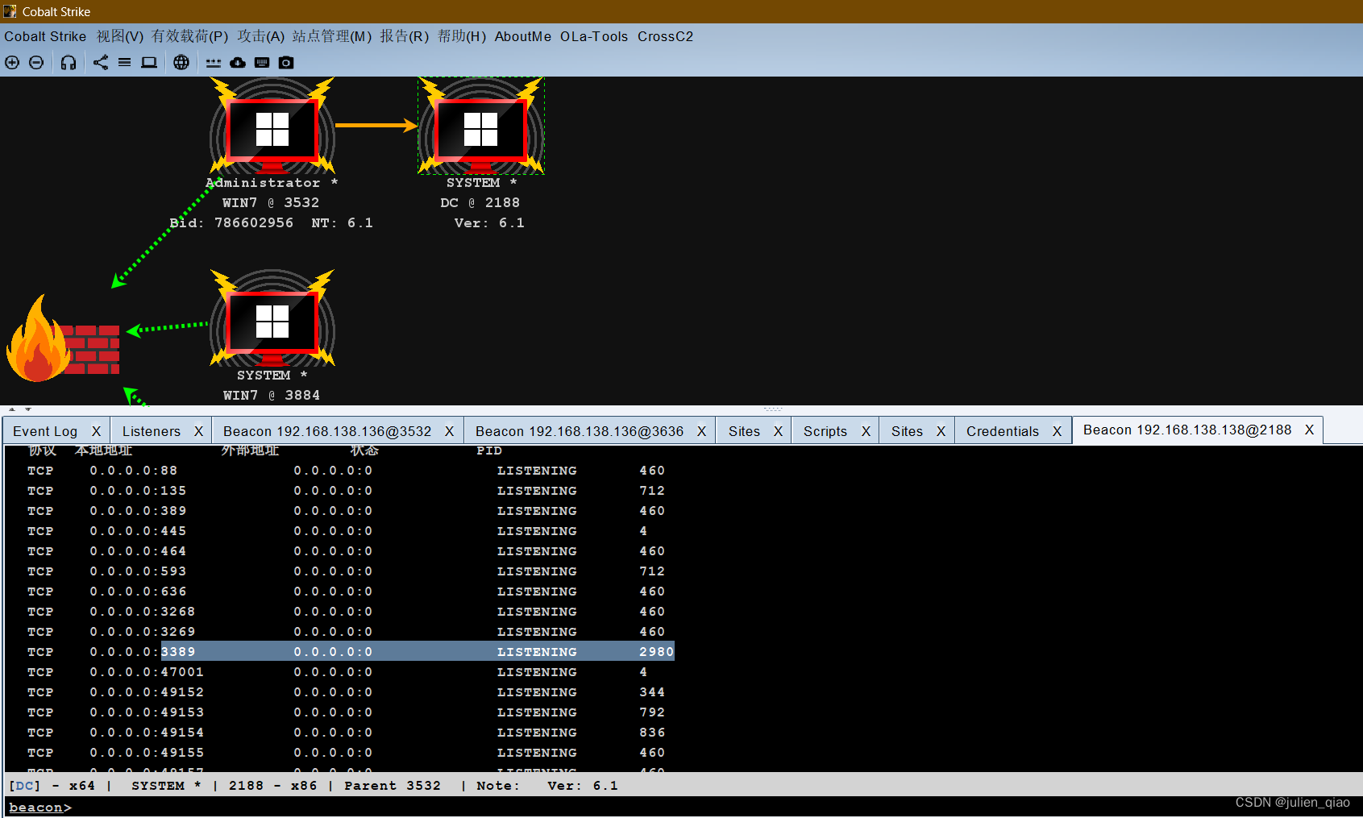Click the disconnect (minus) toolbar icon
Viewport: 1363px width, 818px height.
coord(36,62)
